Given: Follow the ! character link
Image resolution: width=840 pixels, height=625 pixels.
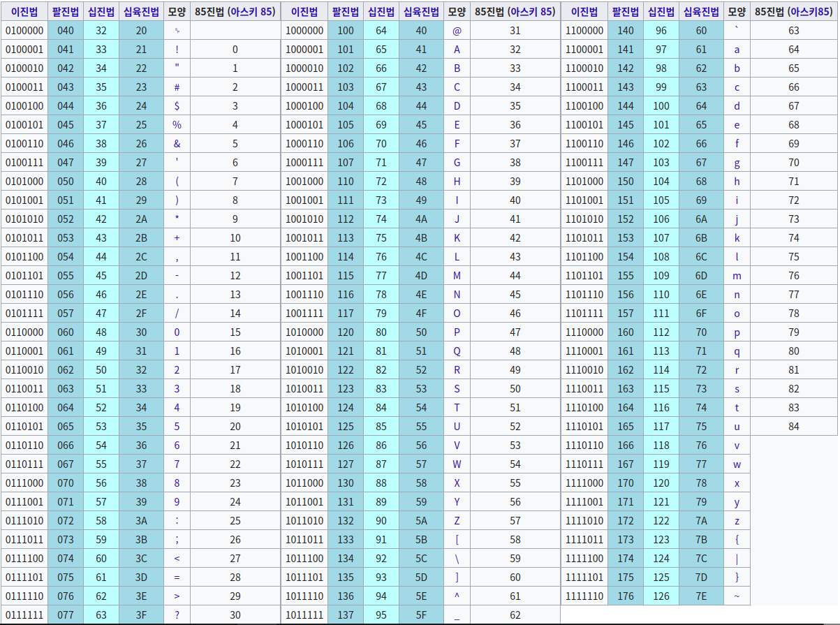Looking at the screenshot, I should 177,50.
